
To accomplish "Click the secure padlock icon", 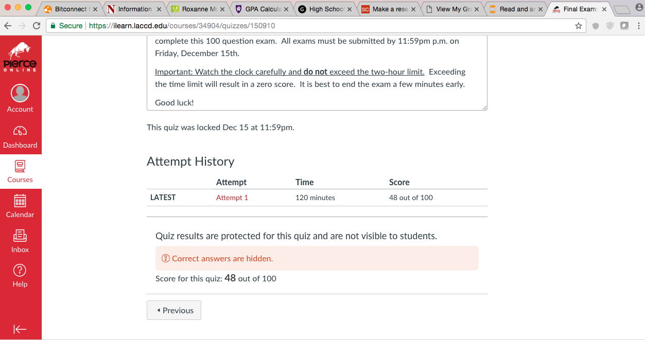I will coord(53,26).
